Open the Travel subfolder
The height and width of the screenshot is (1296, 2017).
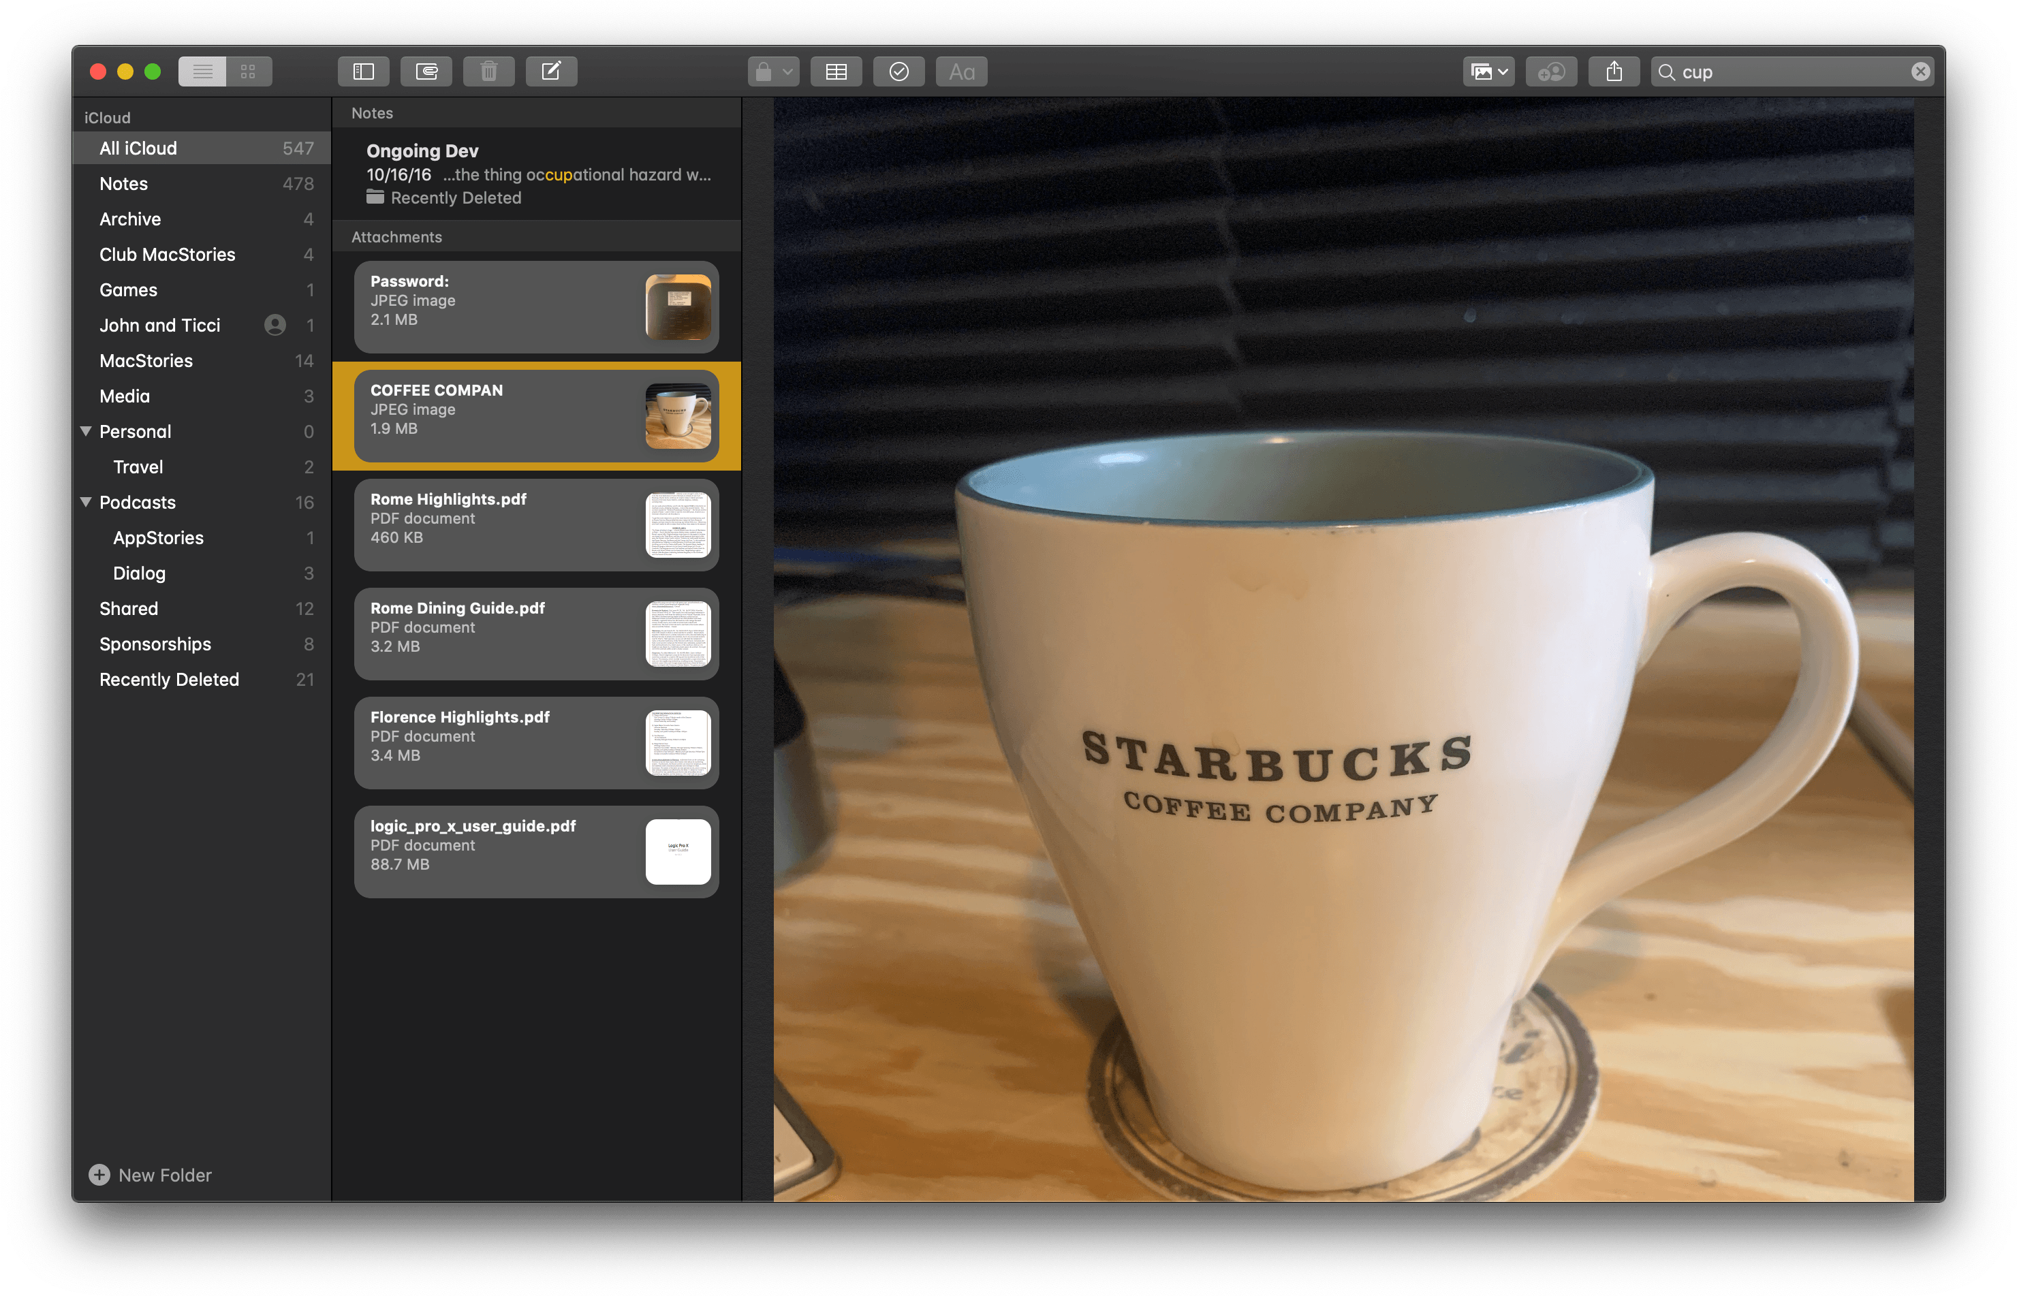(x=202, y=467)
